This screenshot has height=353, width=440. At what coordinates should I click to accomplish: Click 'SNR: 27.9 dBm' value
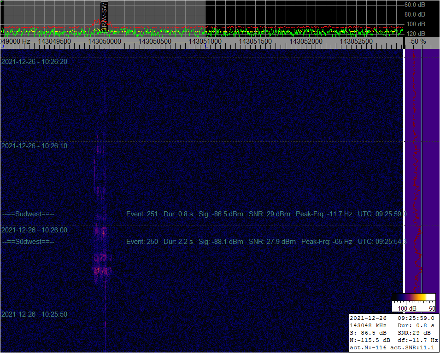tap(272, 242)
